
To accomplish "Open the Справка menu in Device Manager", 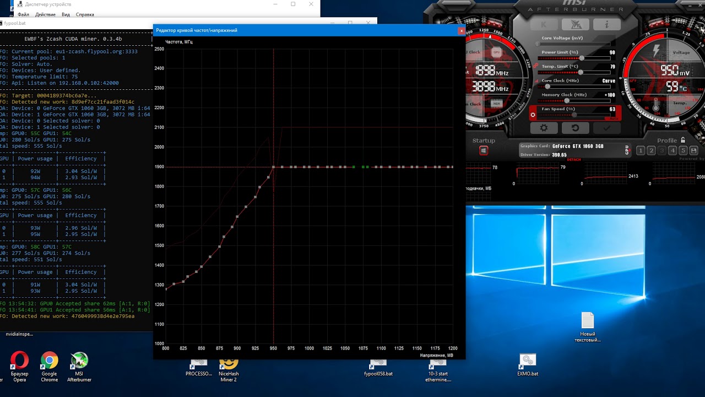I will coord(85,14).
